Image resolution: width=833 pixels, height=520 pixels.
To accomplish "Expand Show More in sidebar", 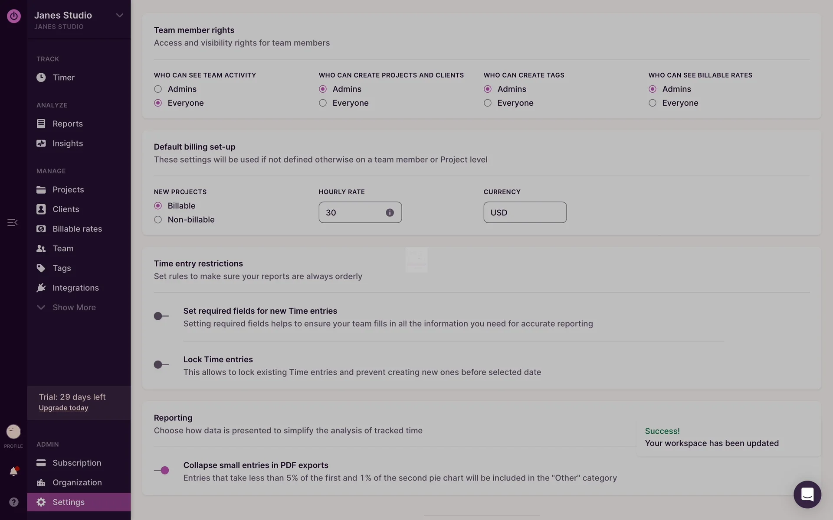I will tap(74, 307).
